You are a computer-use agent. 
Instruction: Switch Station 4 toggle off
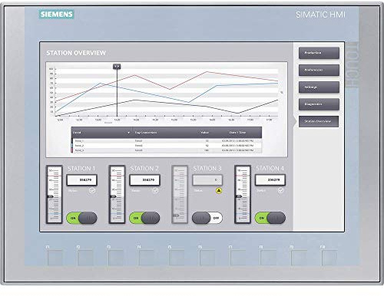(x=270, y=218)
